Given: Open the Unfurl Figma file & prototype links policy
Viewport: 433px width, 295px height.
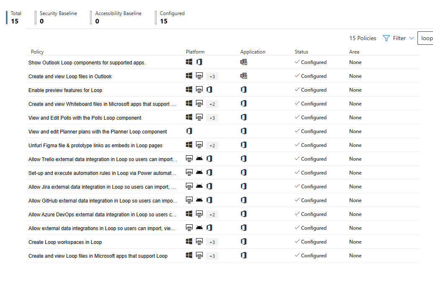Looking at the screenshot, I should (95, 146).
